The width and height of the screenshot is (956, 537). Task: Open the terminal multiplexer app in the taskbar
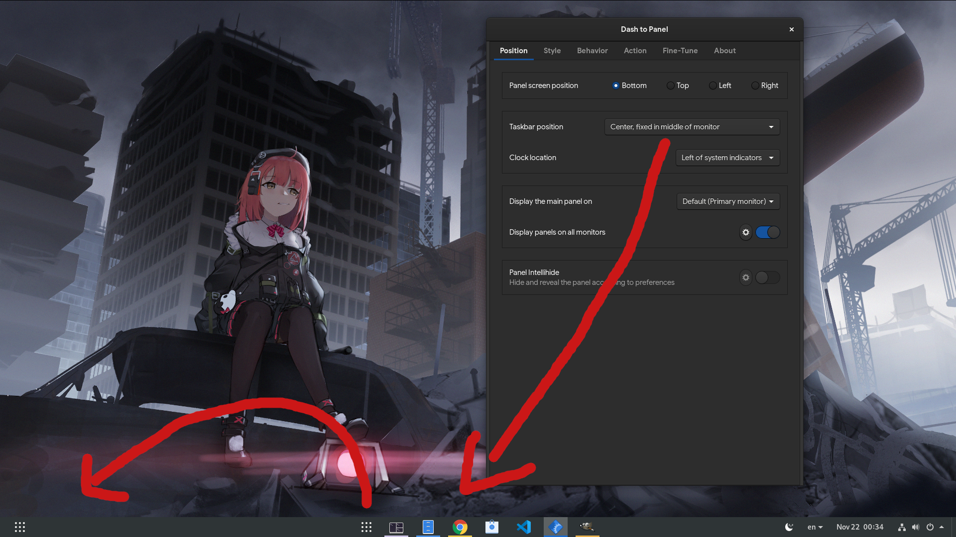(396, 527)
